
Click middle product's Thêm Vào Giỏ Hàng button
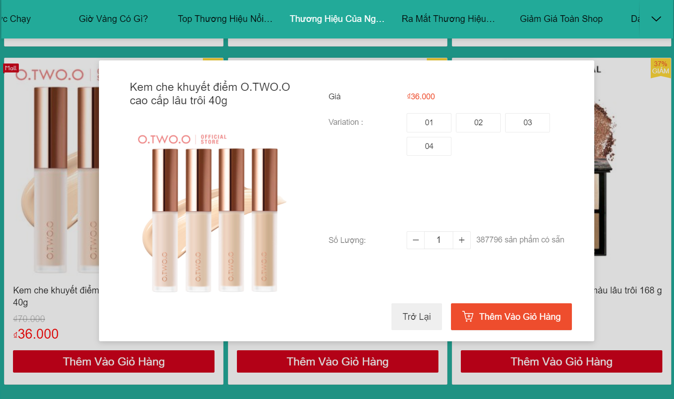pyautogui.click(x=338, y=361)
